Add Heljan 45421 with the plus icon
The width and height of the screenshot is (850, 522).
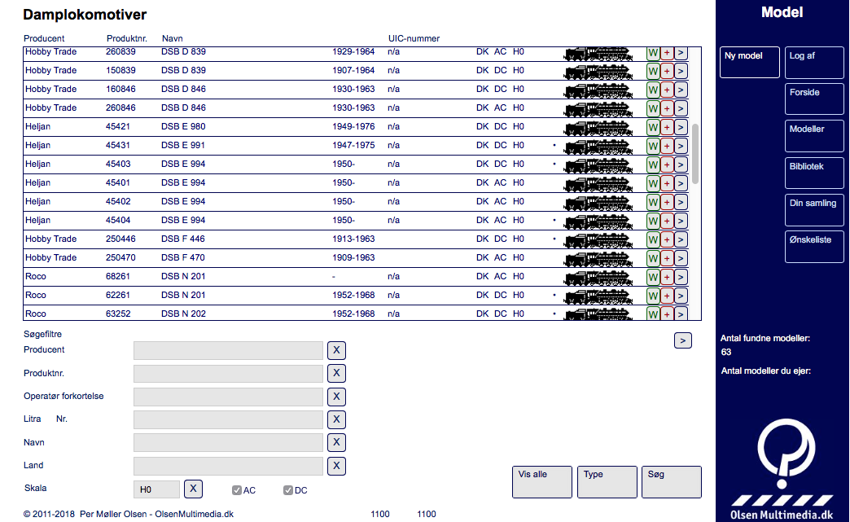click(667, 127)
